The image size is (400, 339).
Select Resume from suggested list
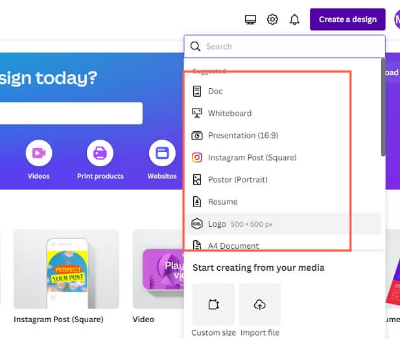pos(283,201)
